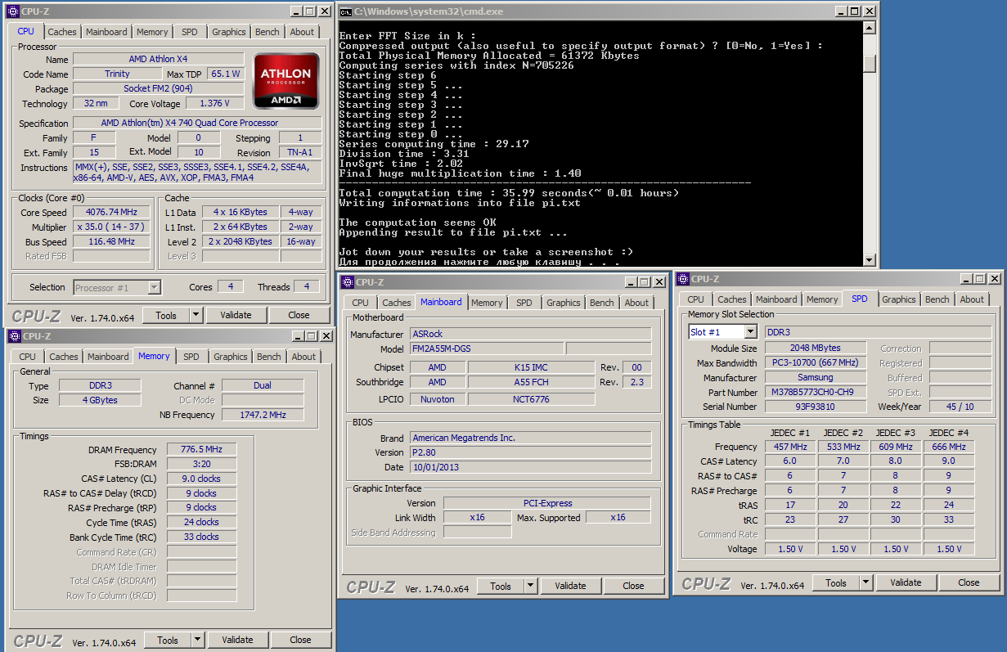
Task: Click the motherboard model field FM2A55M-DGS
Action: pyautogui.click(x=485, y=348)
